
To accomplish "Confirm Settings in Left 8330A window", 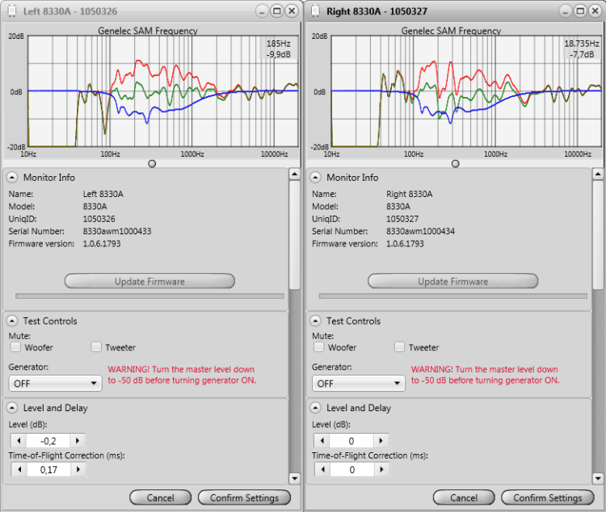I will click(x=244, y=497).
